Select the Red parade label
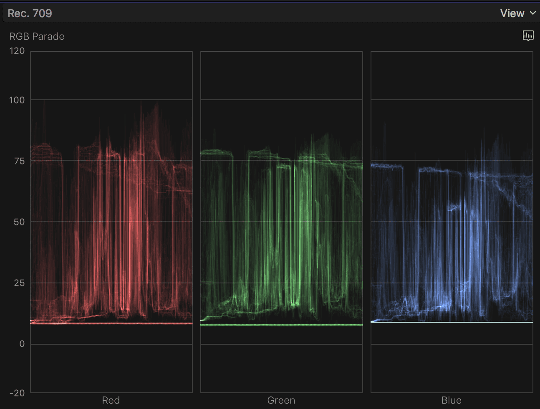 pyautogui.click(x=111, y=400)
